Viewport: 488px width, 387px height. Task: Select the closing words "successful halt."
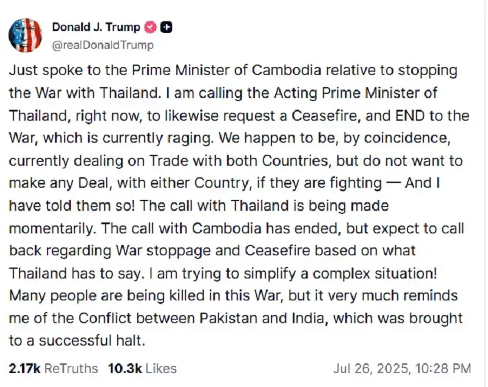tap(92, 341)
